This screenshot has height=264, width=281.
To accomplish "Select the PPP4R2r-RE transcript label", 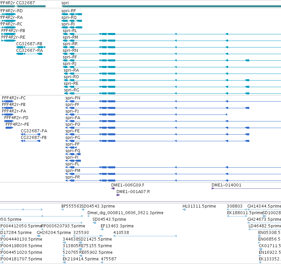I will 13,37.
